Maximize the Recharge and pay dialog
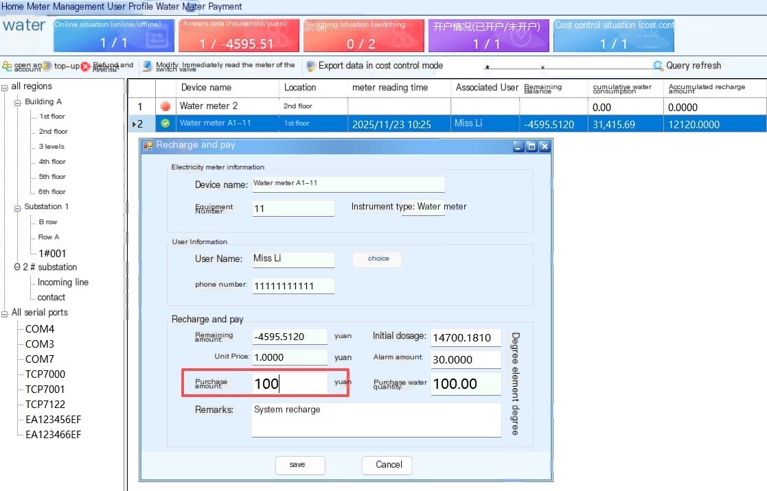767x491 pixels. 531,146
